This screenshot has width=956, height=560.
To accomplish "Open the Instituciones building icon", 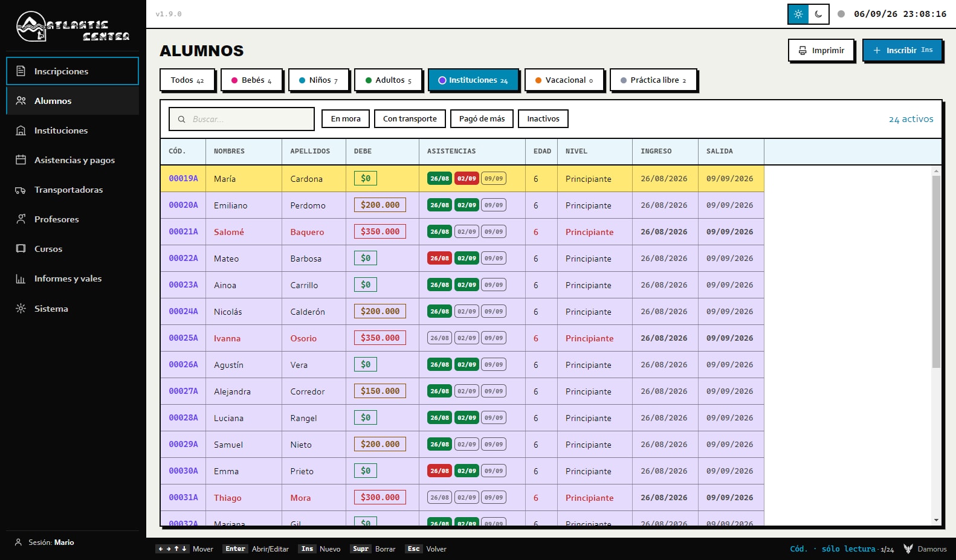I will pos(21,130).
